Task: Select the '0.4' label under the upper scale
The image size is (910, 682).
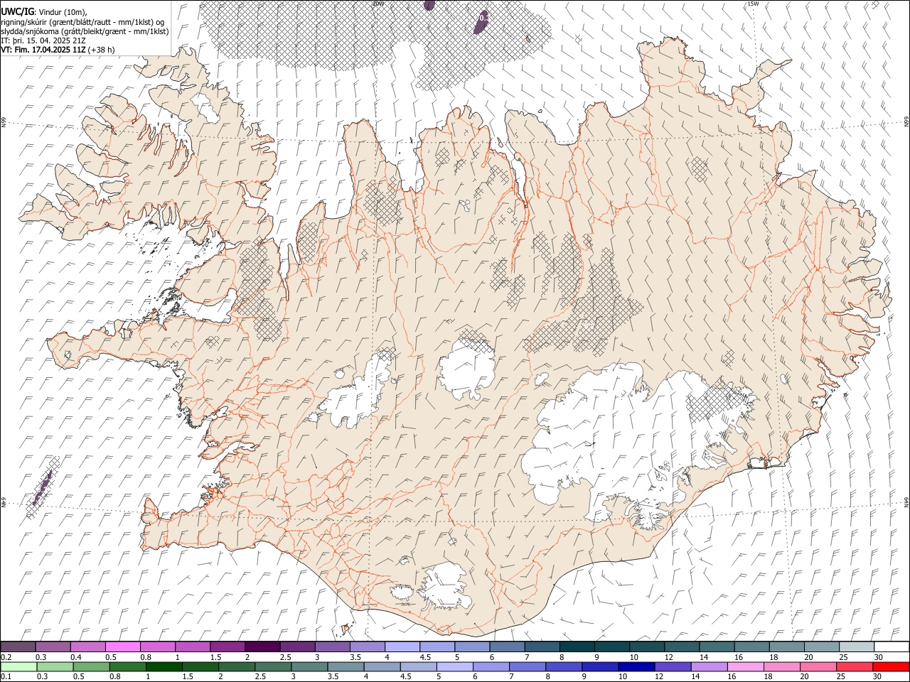Action: pyautogui.click(x=76, y=657)
